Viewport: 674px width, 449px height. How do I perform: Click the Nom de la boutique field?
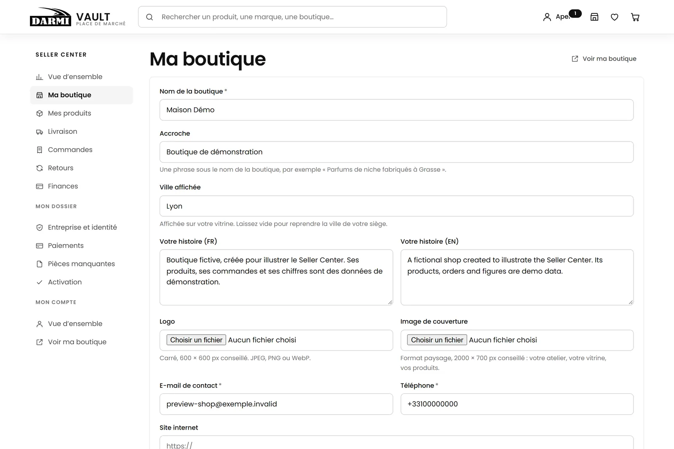(x=396, y=110)
